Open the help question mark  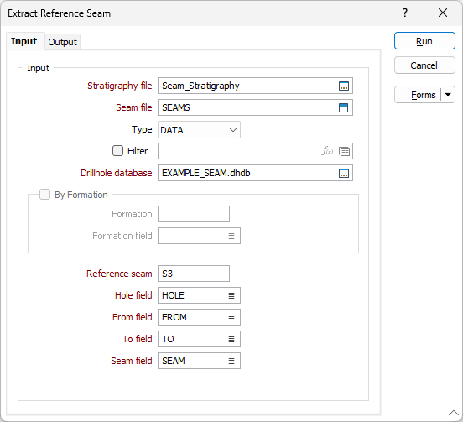(405, 13)
